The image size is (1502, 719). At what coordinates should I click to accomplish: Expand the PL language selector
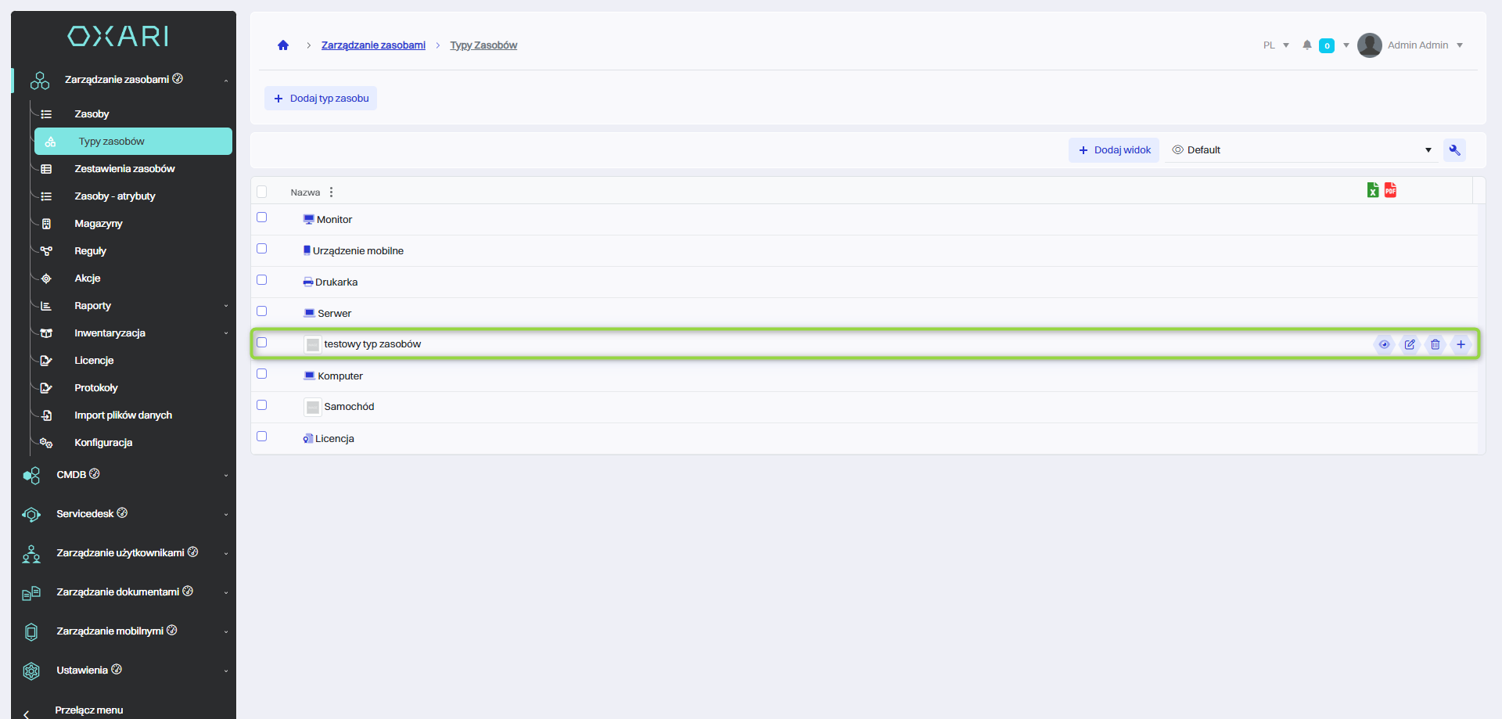[x=1275, y=45]
